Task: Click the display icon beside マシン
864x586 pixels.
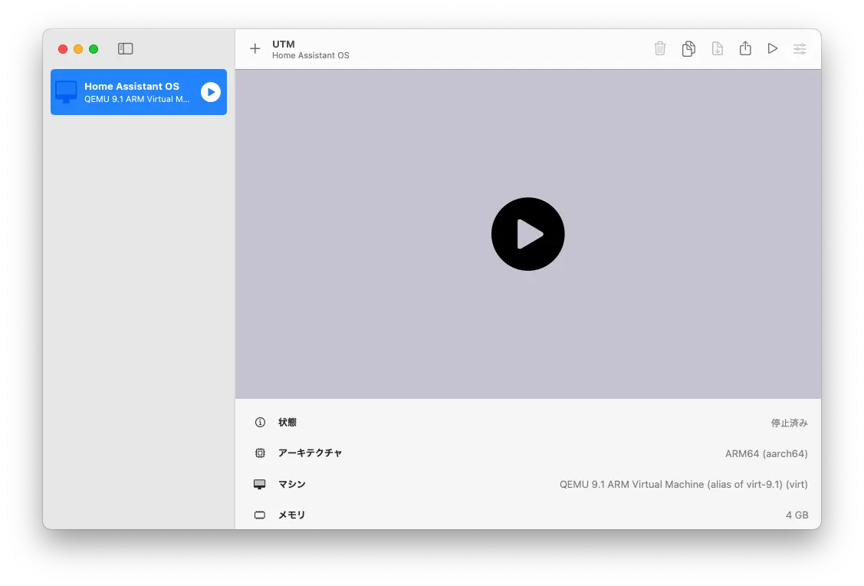Action: (260, 484)
